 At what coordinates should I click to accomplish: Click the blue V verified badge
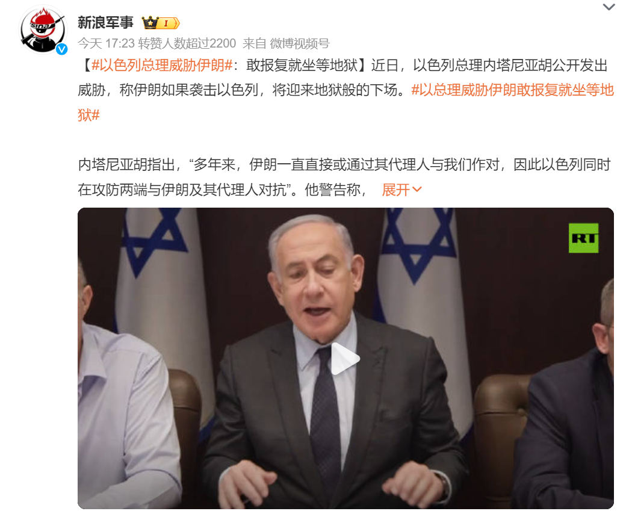[61, 49]
